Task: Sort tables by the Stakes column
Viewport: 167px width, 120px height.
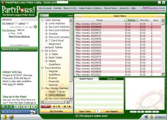Action: tap(131, 20)
